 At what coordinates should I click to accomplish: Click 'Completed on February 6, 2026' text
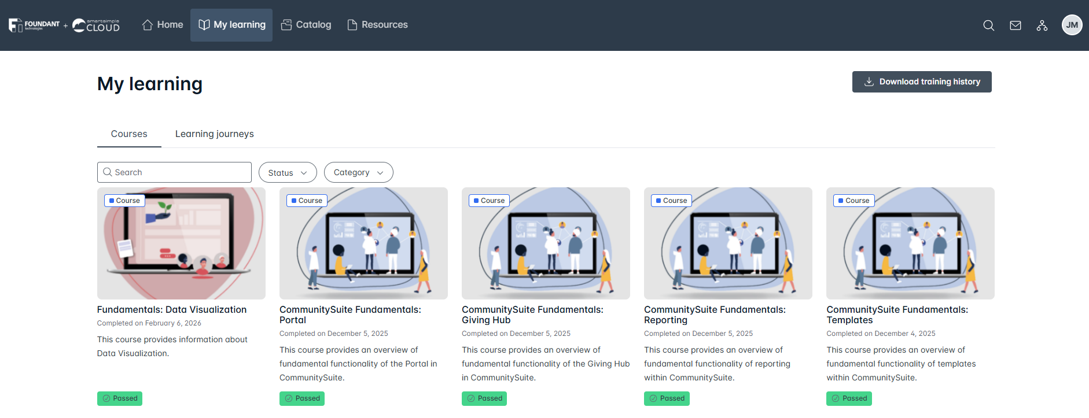click(149, 323)
